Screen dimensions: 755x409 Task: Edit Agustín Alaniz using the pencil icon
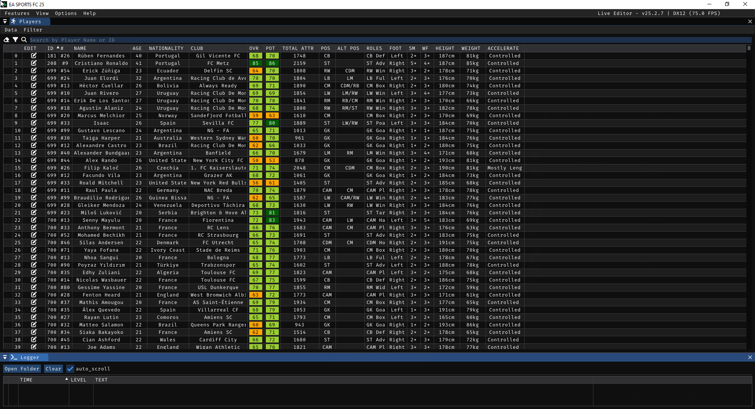tap(34, 108)
